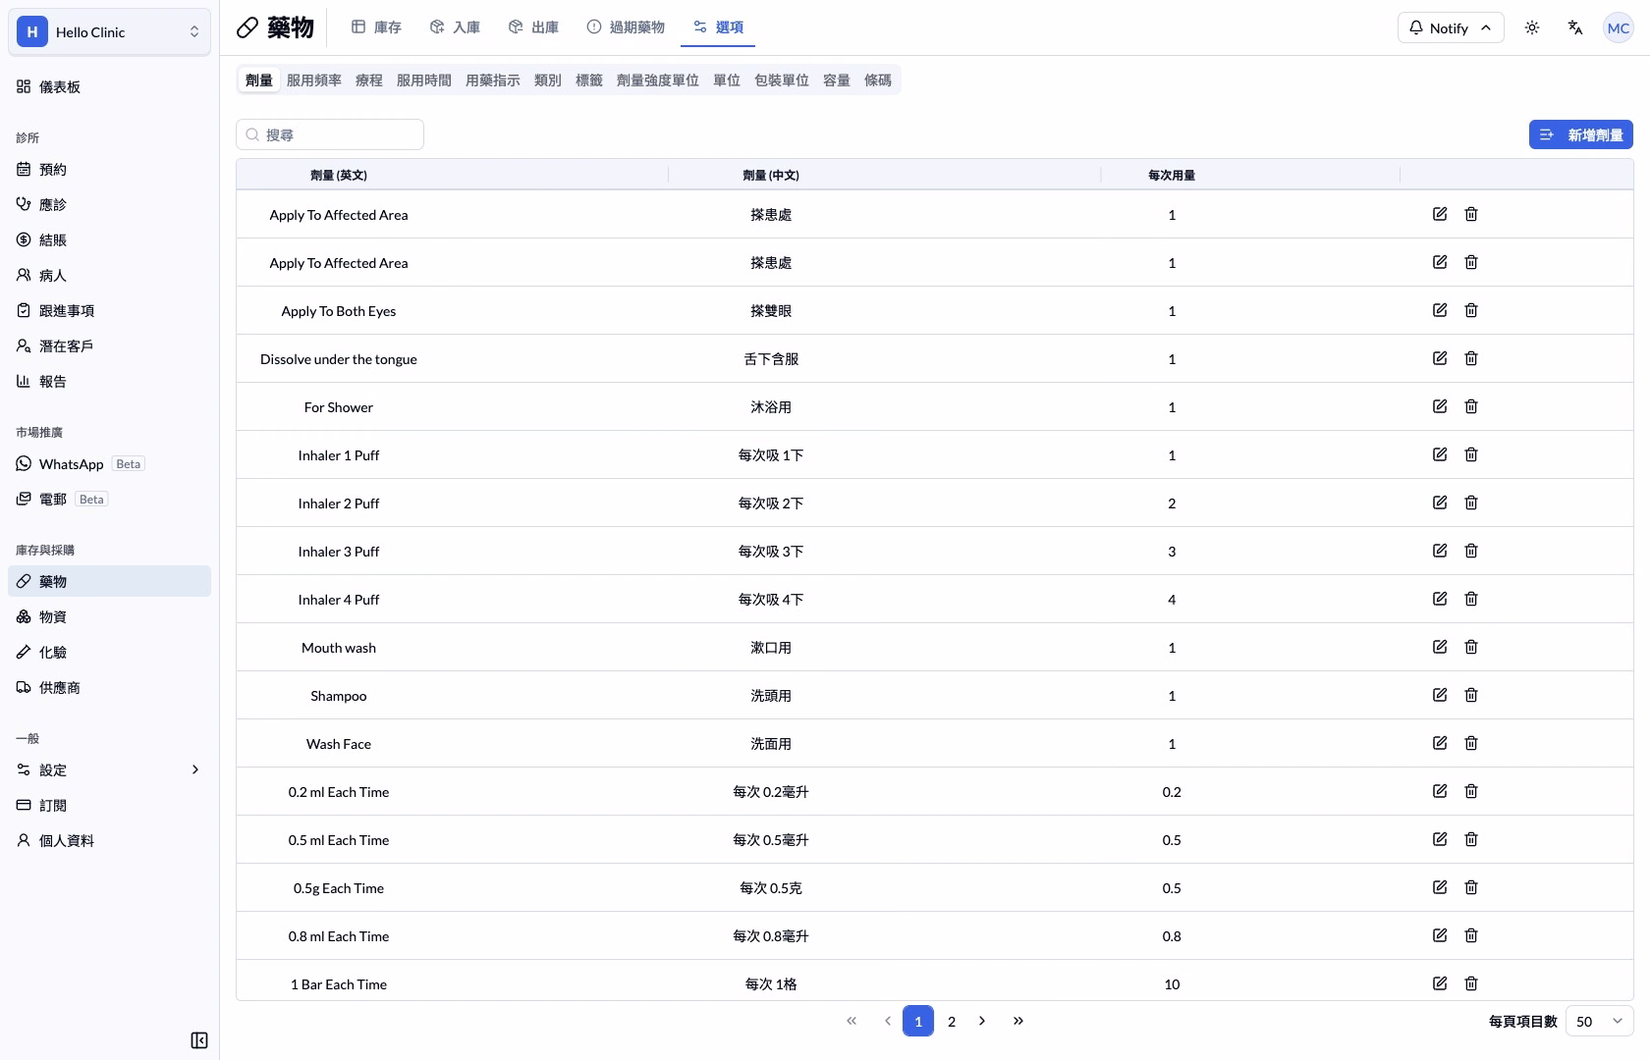Screen dimensions: 1650x1060
Task: Edit the 0.5g Each Time row
Action: click(x=1440, y=887)
